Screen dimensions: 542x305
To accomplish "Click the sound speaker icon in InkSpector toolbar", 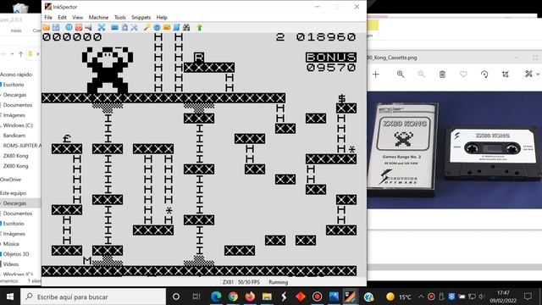I will click(88, 27).
